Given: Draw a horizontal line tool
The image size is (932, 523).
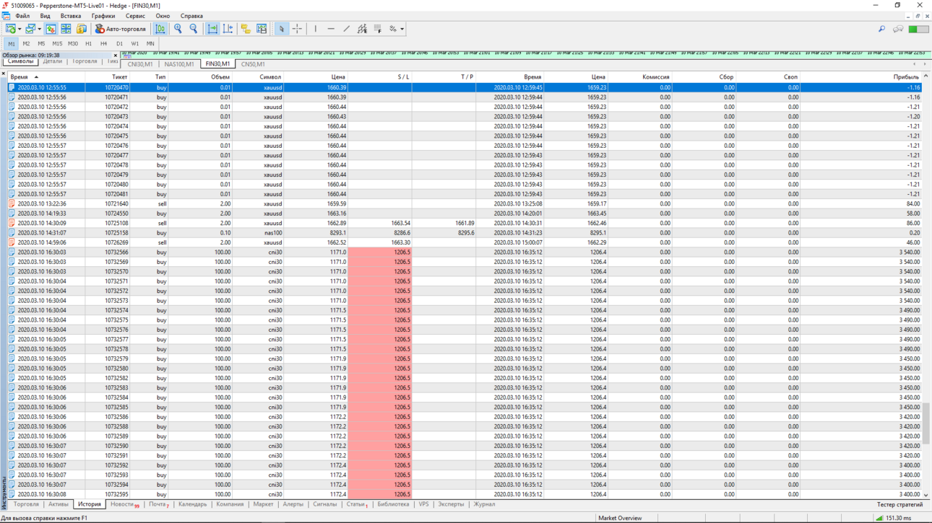Looking at the screenshot, I should [331, 29].
